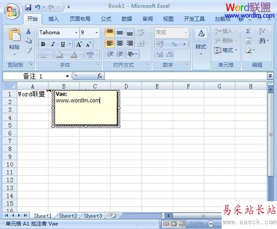The height and width of the screenshot is (229, 277).
Task: Increase indent in the alignment group
Action: 120,54
